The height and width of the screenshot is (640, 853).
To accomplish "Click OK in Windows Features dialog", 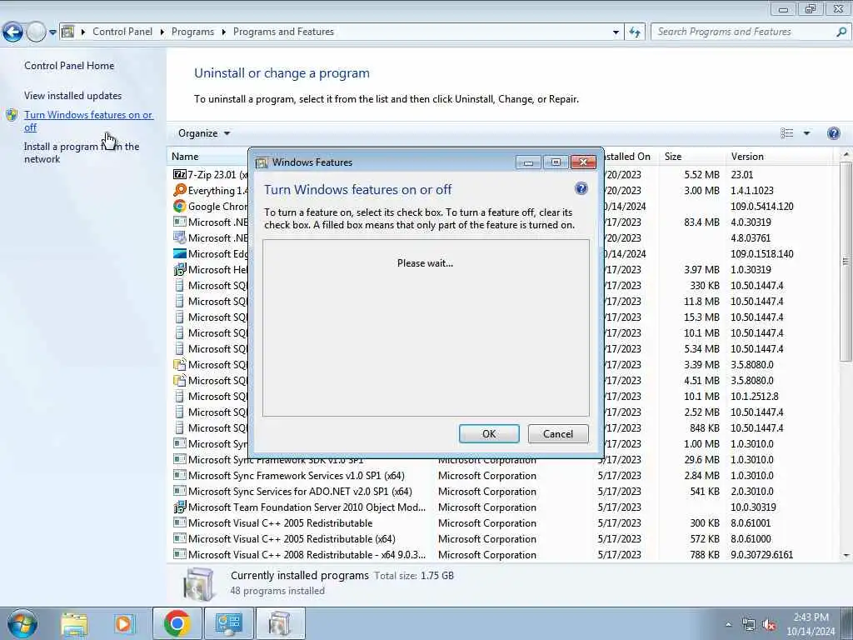I will pos(489,433).
